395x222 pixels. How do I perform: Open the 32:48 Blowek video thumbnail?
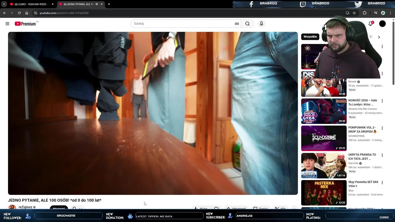[324, 84]
